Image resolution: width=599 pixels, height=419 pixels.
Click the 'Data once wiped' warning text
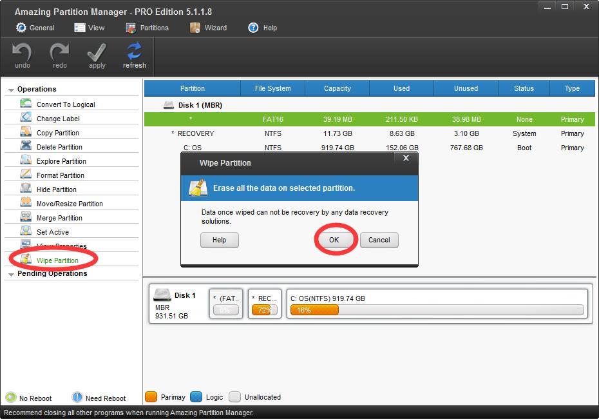[x=295, y=217]
